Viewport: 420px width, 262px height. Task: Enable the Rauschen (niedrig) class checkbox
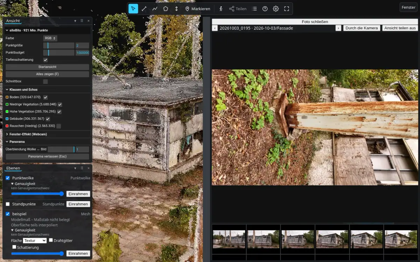coord(58,126)
